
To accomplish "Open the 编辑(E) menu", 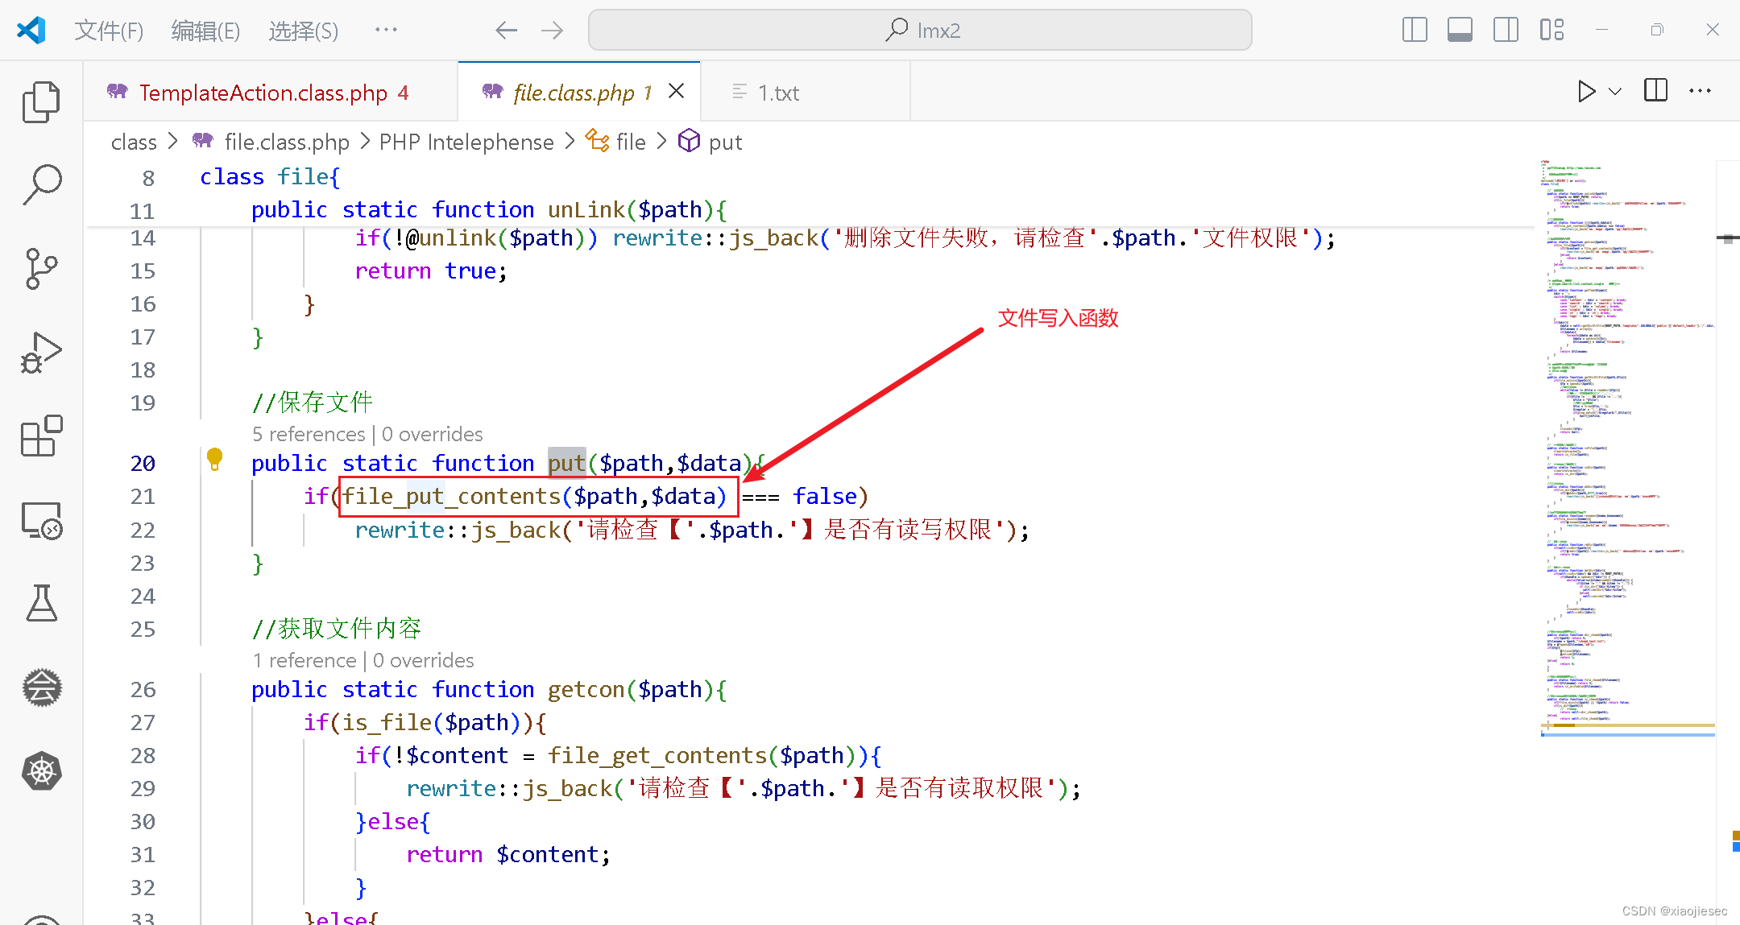I will click(205, 31).
